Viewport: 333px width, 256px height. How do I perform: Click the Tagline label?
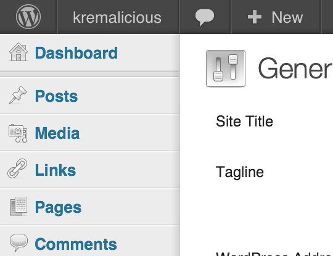pos(240,172)
